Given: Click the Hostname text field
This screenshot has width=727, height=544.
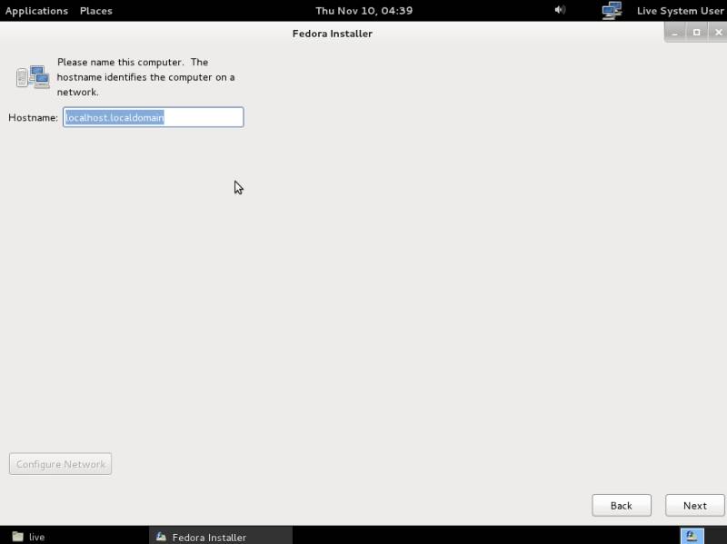Looking at the screenshot, I should 154,117.
